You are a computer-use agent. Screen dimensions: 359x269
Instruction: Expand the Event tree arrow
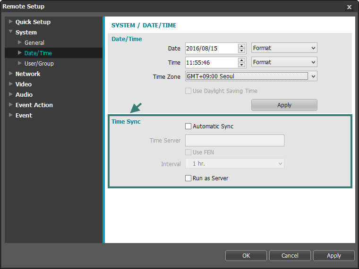10,115
